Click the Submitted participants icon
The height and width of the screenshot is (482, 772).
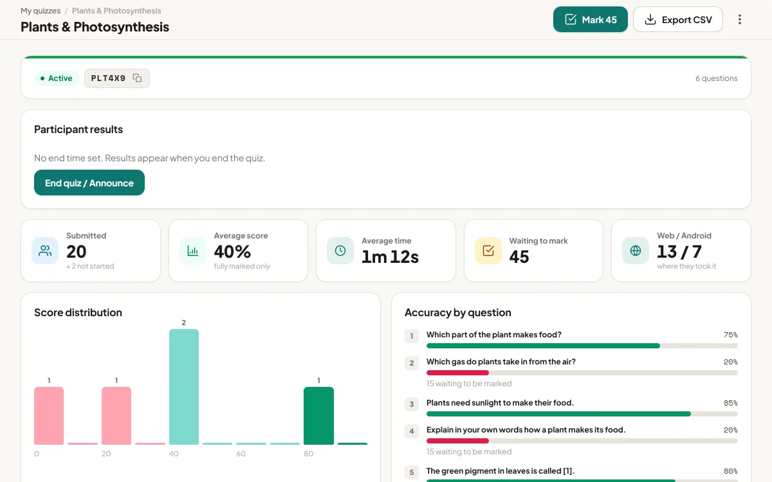(x=45, y=251)
